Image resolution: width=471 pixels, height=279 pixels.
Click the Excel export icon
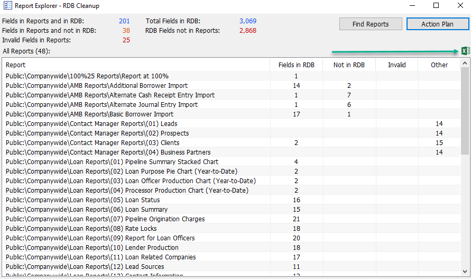(x=465, y=51)
